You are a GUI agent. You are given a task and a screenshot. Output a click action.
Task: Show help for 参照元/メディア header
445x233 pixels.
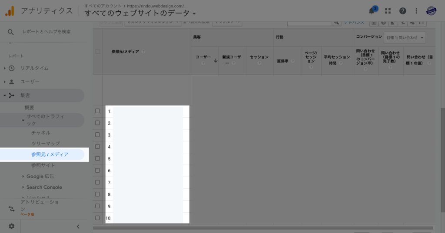tap(143, 52)
